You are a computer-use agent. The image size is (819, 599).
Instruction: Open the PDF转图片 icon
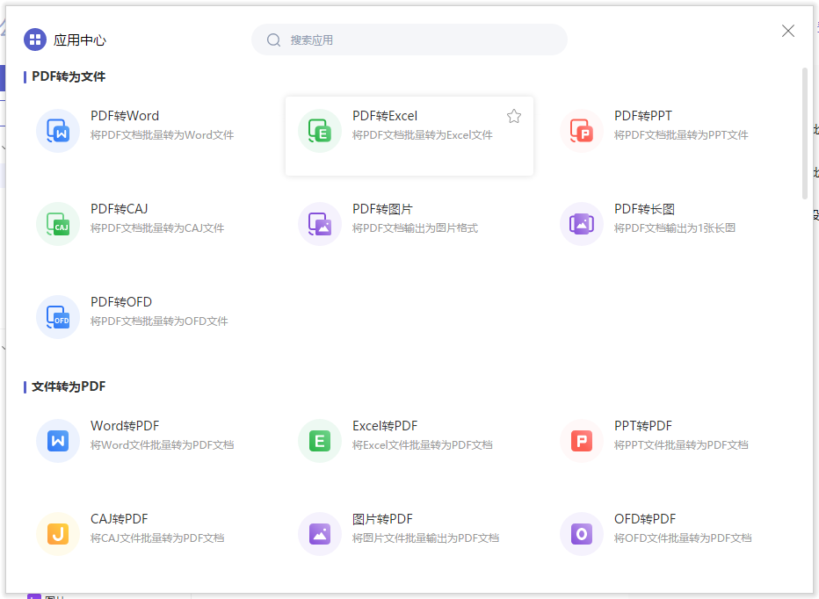[x=320, y=223]
